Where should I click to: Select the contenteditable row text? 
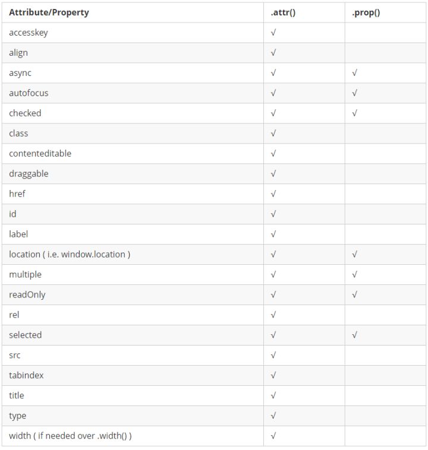click(x=40, y=154)
